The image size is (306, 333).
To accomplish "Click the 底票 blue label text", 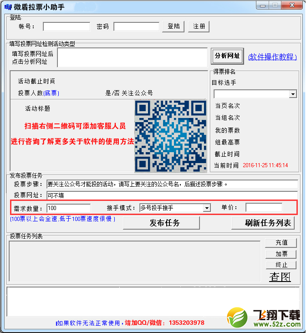I will (51, 93).
